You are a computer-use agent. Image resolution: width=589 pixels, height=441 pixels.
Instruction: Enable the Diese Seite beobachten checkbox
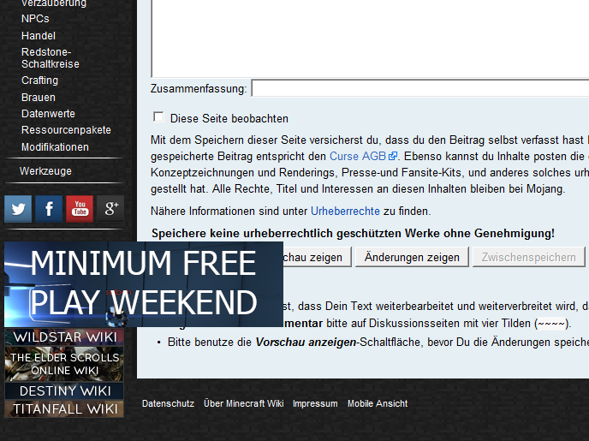tap(158, 117)
